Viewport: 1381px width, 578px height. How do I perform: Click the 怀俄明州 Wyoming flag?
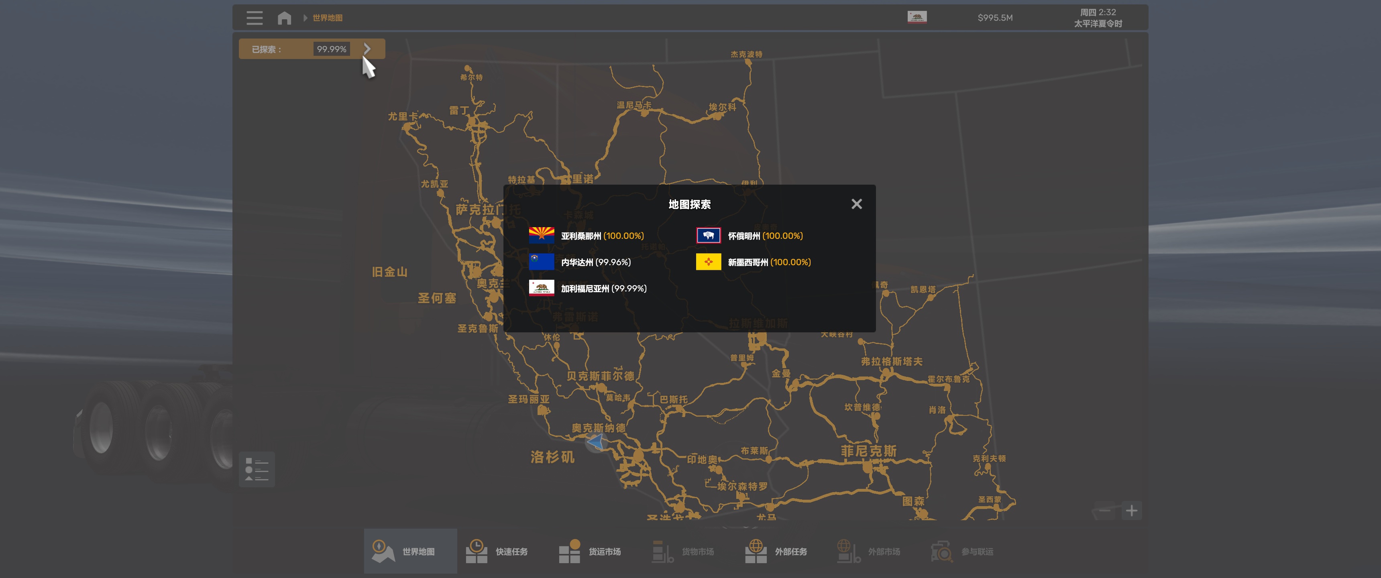click(708, 235)
